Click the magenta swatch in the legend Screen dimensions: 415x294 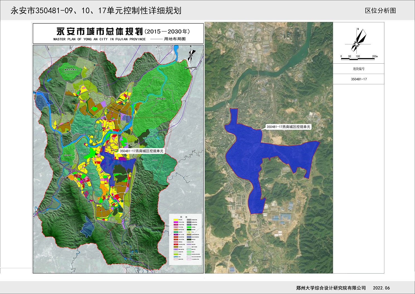(x=176, y=222)
